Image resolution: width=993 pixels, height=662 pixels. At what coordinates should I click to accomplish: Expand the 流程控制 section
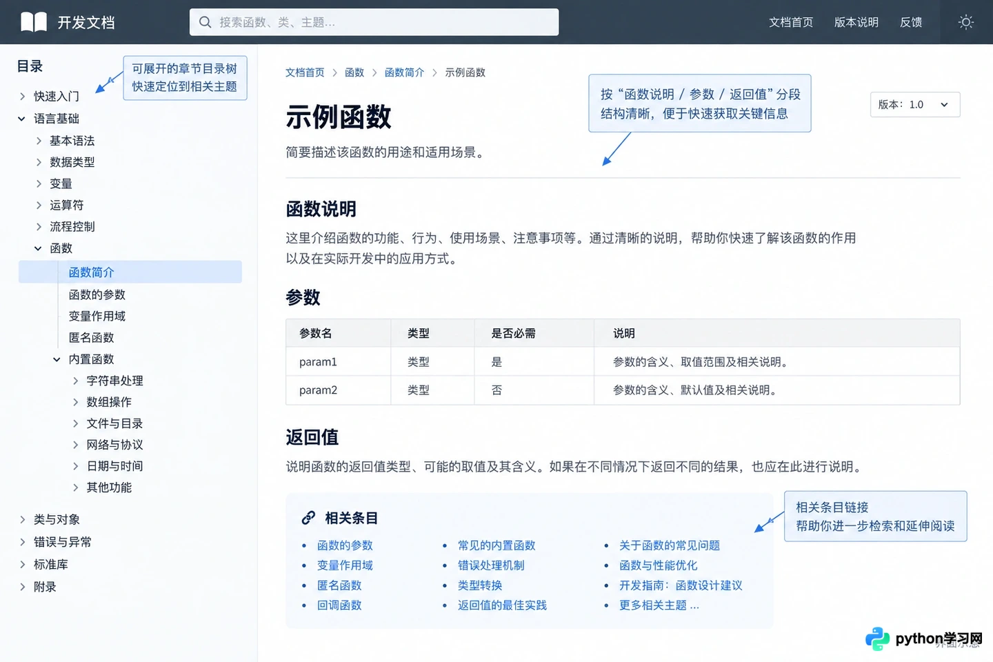click(39, 226)
